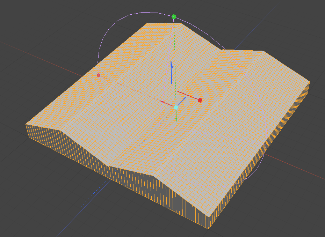The height and width of the screenshot is (237, 325).
Task: Select the large blue arrow on the gizmo
Action: 171,73
